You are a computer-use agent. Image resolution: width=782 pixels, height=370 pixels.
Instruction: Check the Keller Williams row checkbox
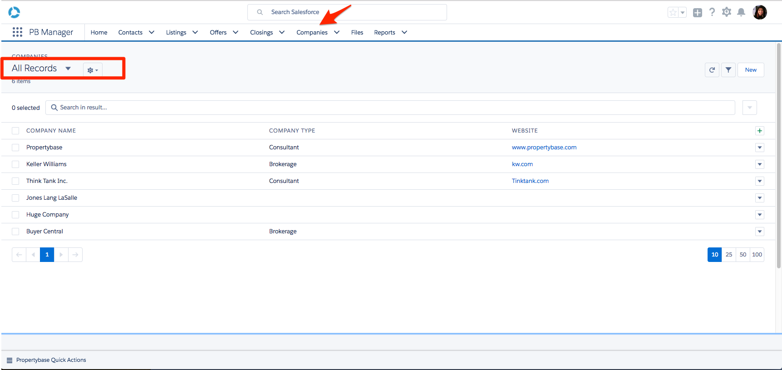click(15, 164)
